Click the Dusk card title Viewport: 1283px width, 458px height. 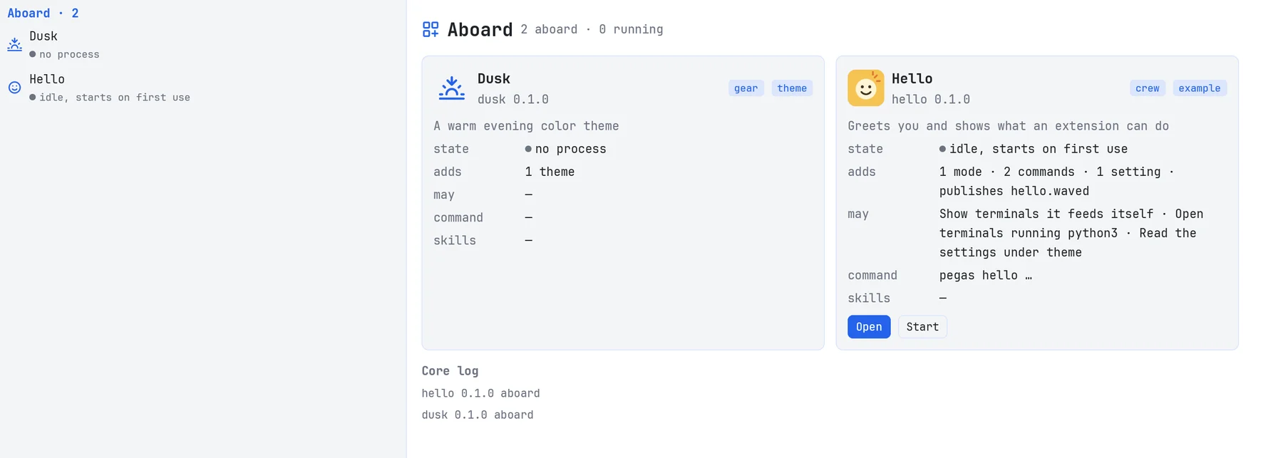494,78
